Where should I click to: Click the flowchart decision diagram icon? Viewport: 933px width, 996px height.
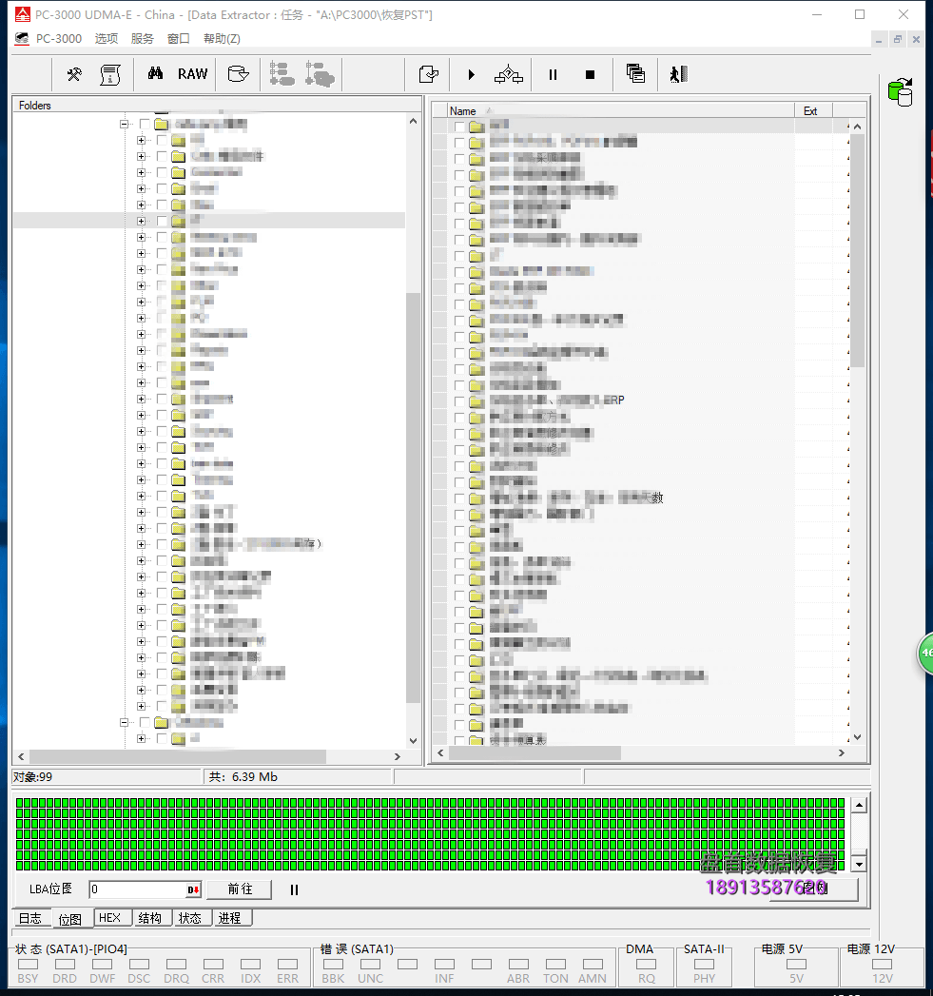(x=509, y=74)
